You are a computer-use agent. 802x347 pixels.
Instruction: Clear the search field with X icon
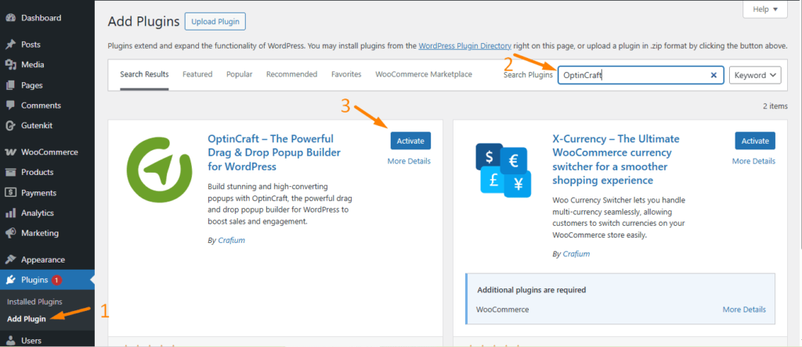[x=713, y=75]
